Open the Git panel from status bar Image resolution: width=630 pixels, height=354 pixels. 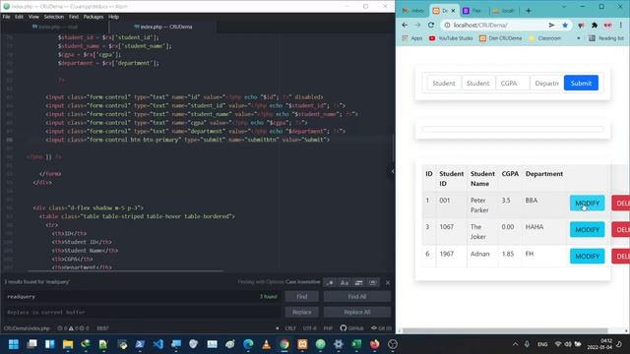pyautogui.click(x=381, y=328)
